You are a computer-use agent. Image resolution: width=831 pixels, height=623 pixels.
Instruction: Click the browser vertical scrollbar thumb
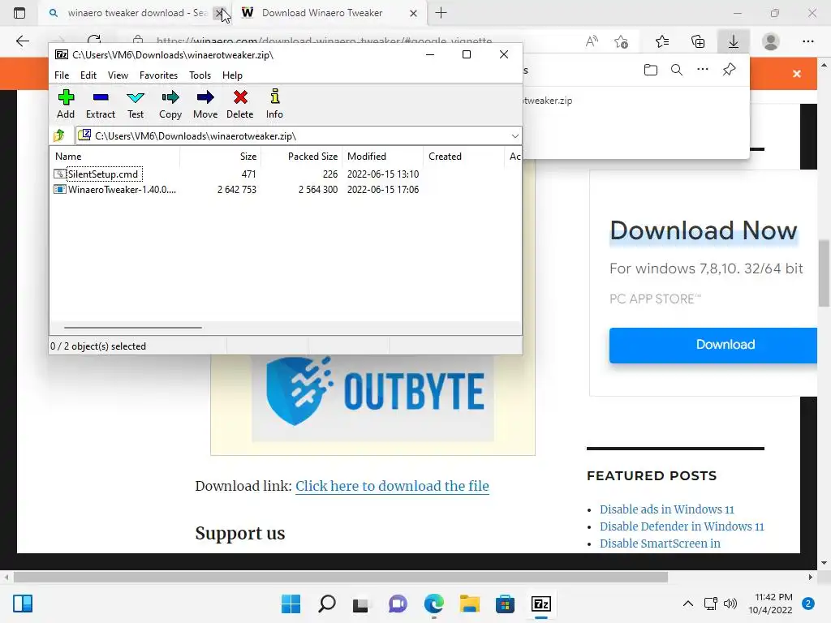(824, 275)
